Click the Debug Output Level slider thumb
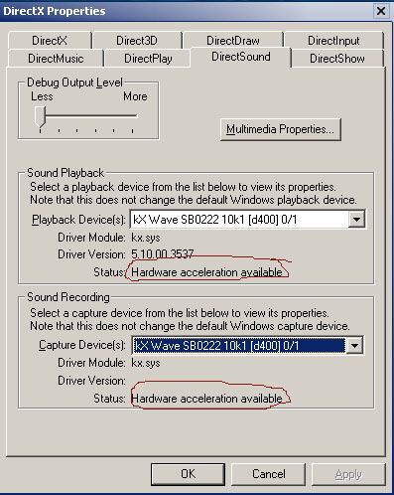The image size is (394, 495). click(40, 117)
